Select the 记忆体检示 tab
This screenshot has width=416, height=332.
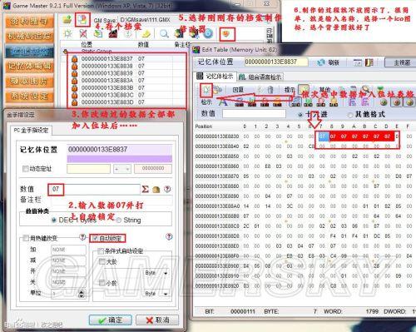point(215,77)
